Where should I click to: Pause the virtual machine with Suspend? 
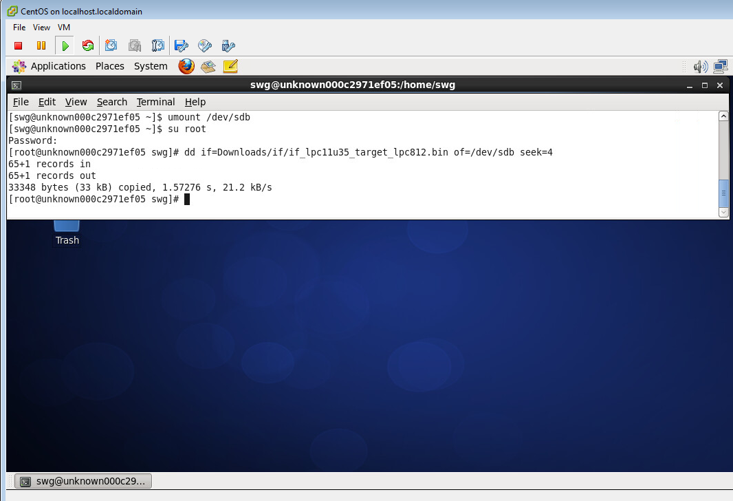point(41,46)
